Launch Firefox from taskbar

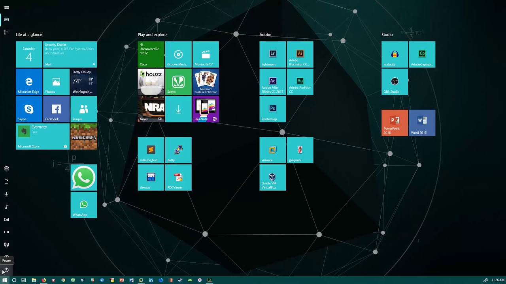(43, 280)
